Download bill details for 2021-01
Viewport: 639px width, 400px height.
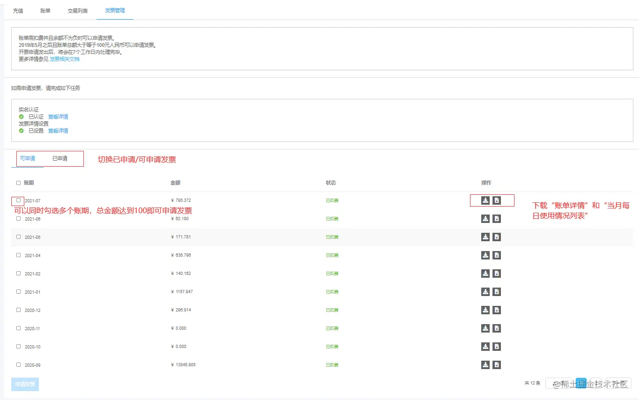[485, 292]
